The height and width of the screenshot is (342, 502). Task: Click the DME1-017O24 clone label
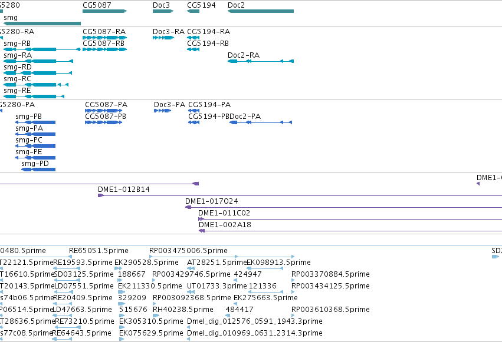[x=212, y=201]
